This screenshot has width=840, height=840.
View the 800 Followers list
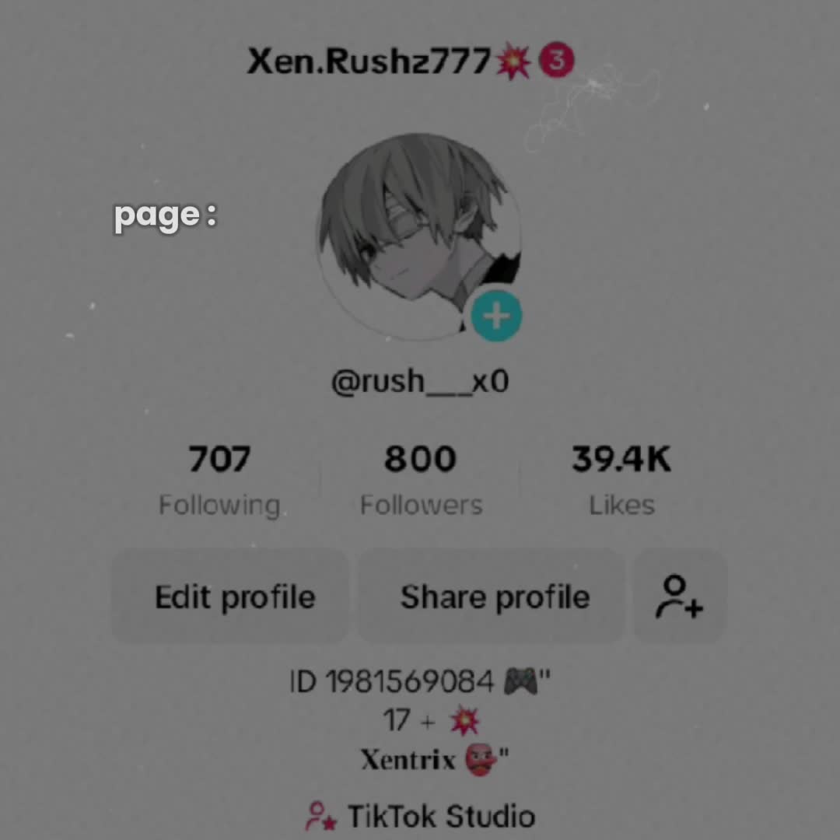tap(421, 481)
